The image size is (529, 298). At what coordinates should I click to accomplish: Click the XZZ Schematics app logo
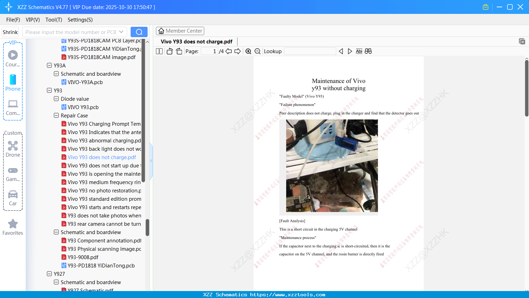click(9, 7)
